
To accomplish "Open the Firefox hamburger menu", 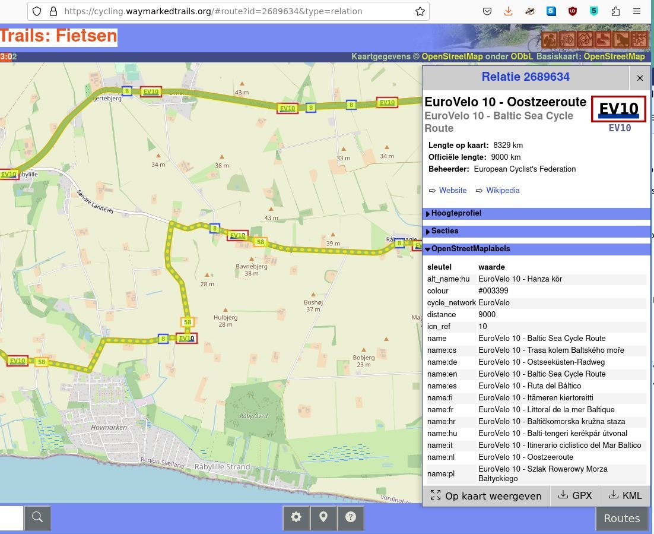I will tap(637, 11).
